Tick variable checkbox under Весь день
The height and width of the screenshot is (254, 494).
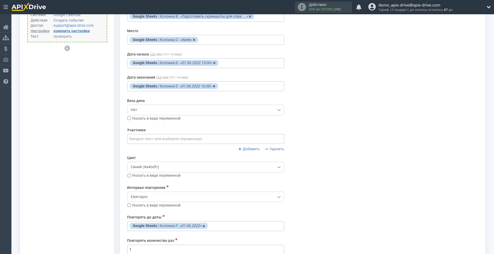tap(129, 118)
